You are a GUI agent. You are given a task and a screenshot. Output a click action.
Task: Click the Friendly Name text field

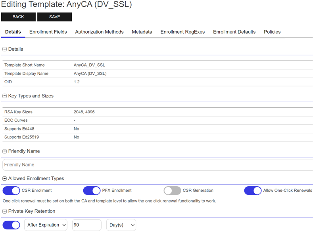pos(157,165)
